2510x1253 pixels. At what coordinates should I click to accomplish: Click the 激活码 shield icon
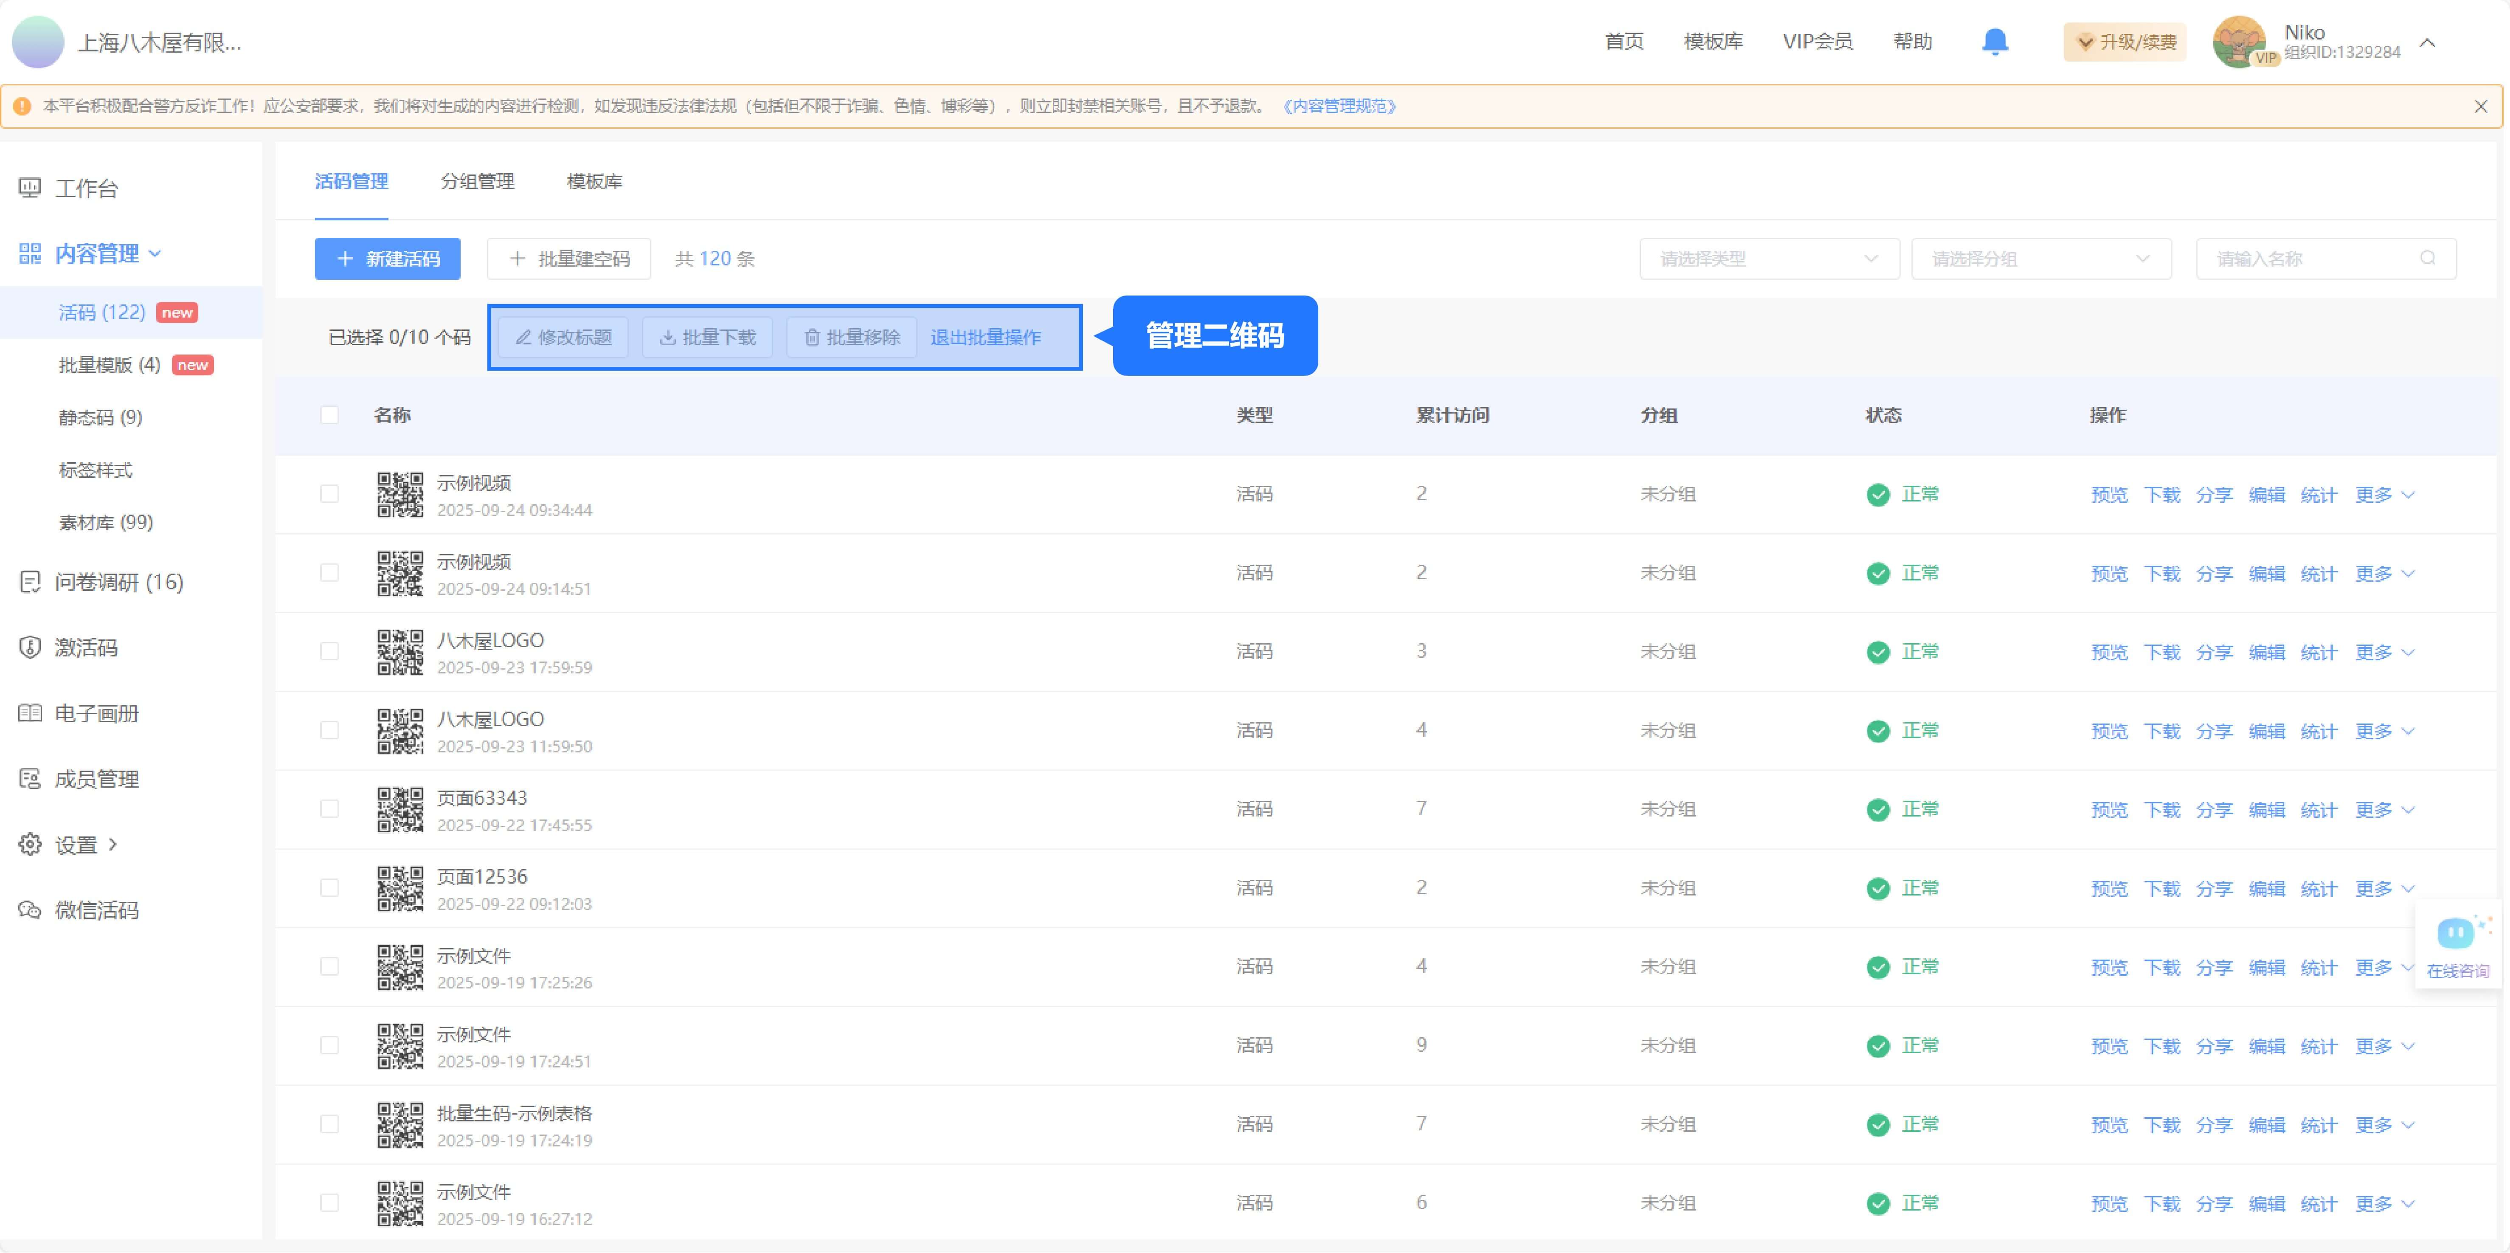coord(30,648)
